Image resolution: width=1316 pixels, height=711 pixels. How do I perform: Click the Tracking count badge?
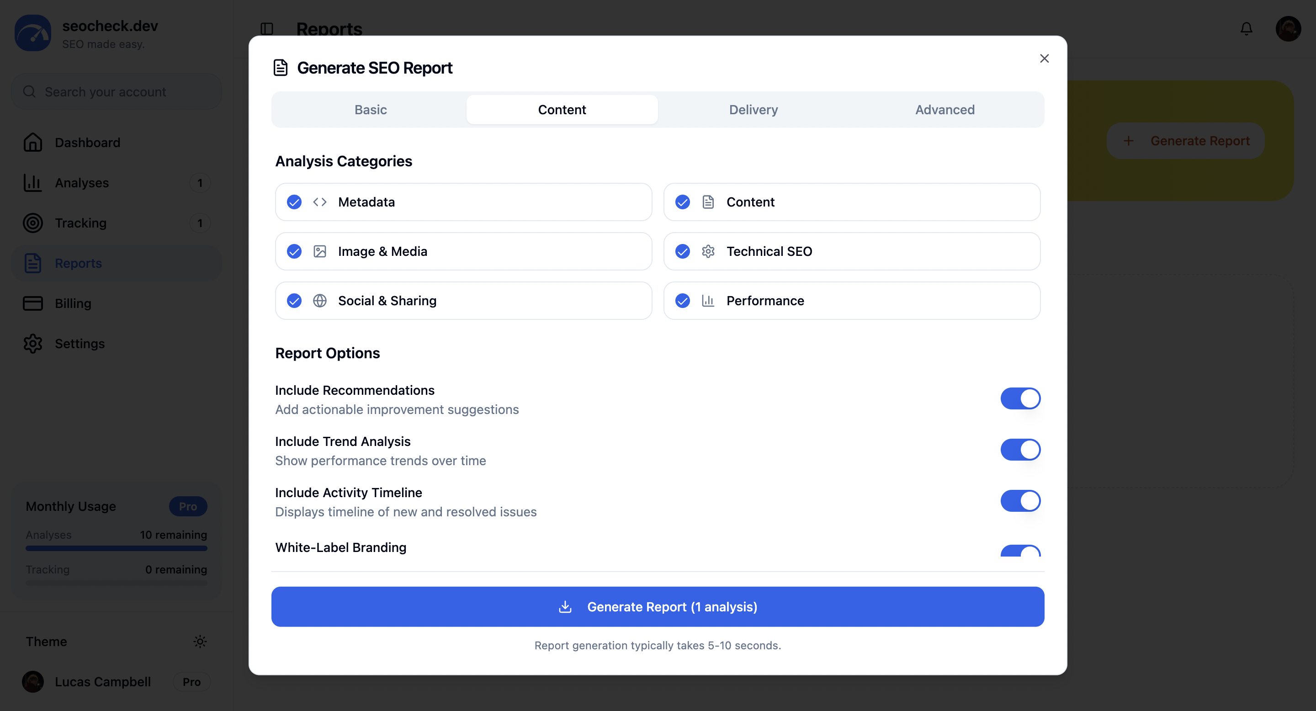pyautogui.click(x=200, y=223)
